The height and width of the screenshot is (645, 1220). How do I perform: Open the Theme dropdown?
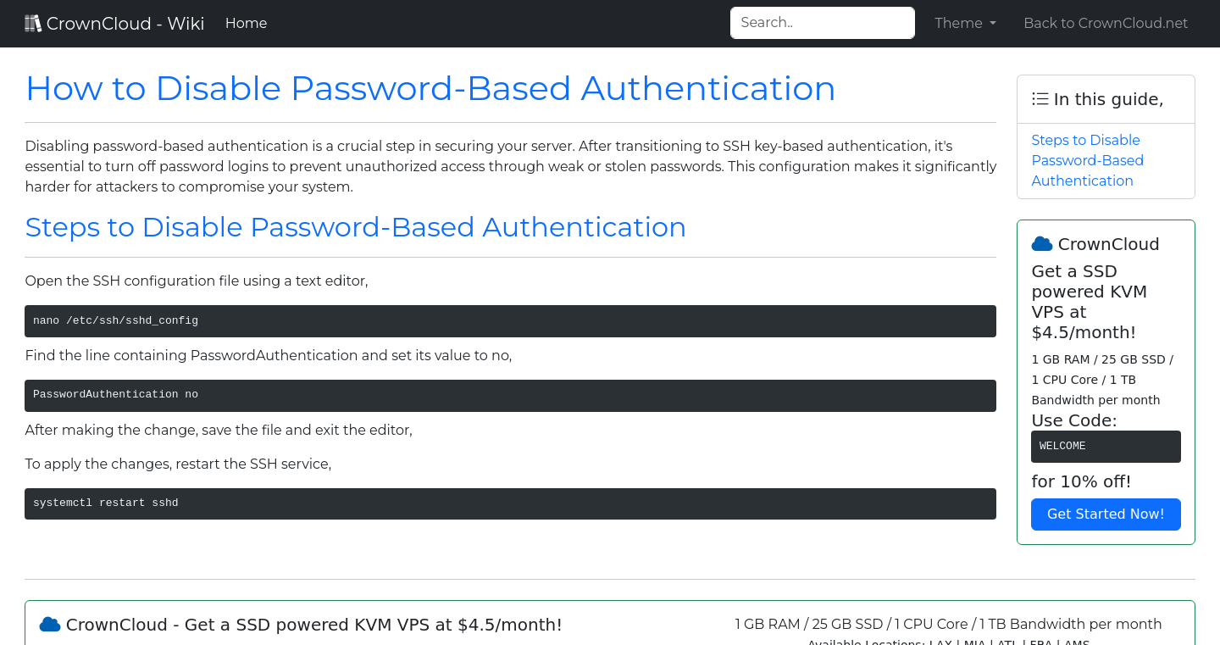coord(964,23)
